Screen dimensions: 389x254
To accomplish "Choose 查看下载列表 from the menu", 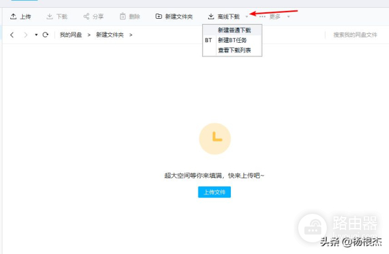I will pos(232,50).
